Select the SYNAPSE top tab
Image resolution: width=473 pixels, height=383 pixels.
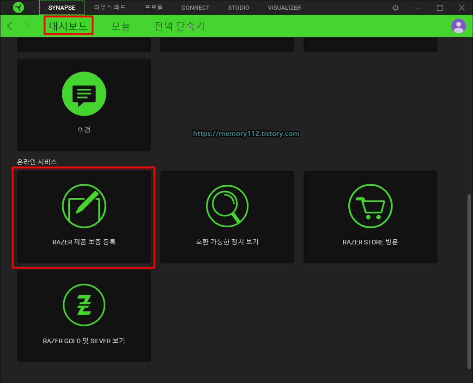(62, 7)
